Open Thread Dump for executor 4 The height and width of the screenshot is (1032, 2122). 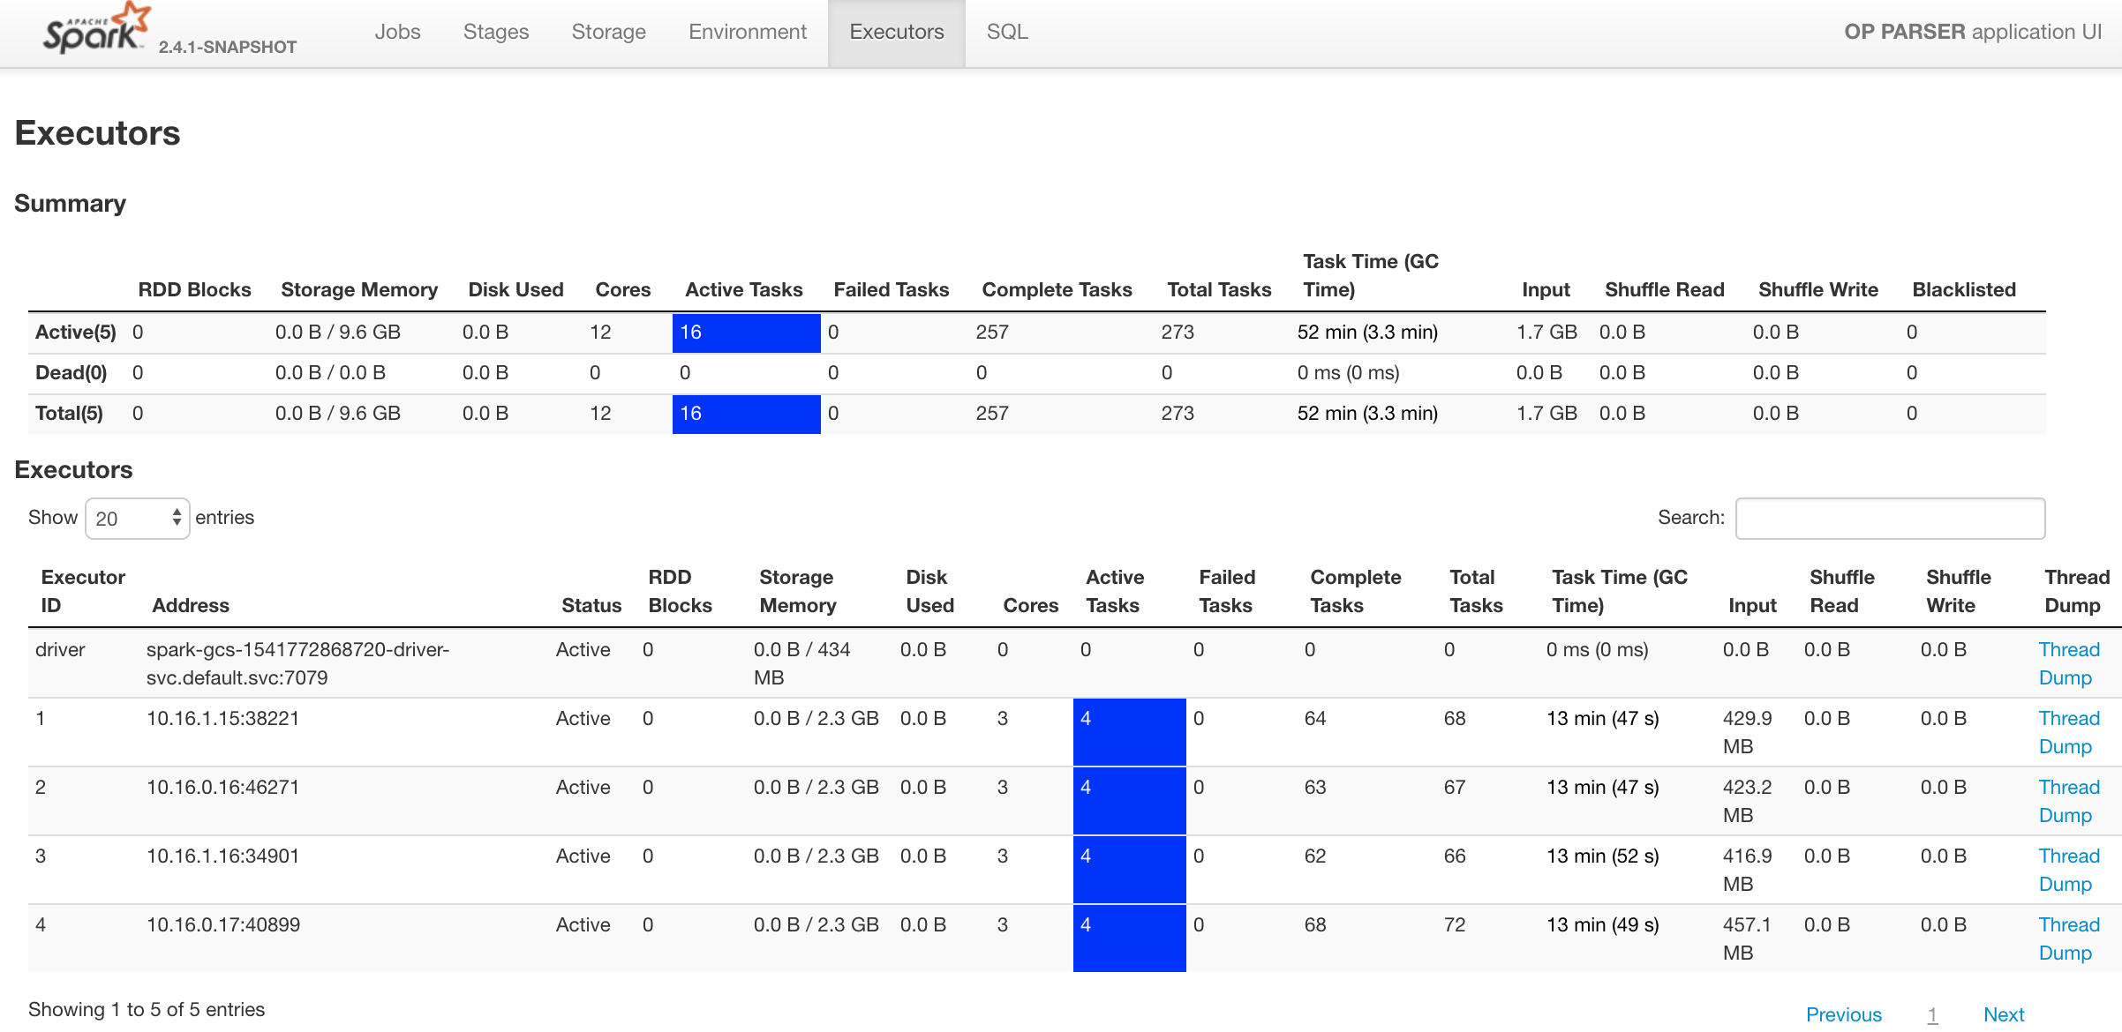(2069, 939)
